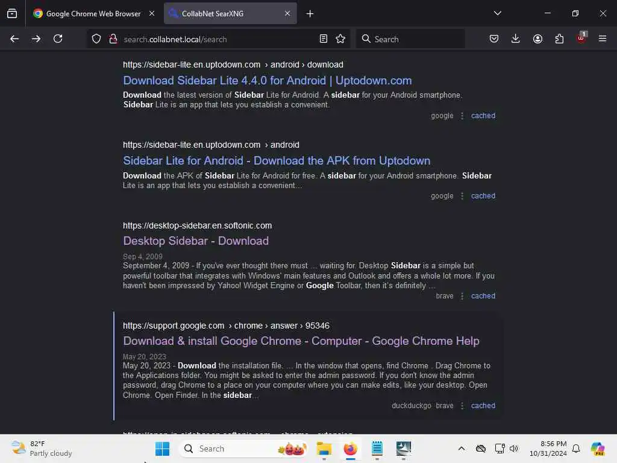
Task: Click the Firefox View icon
Action: point(12,13)
